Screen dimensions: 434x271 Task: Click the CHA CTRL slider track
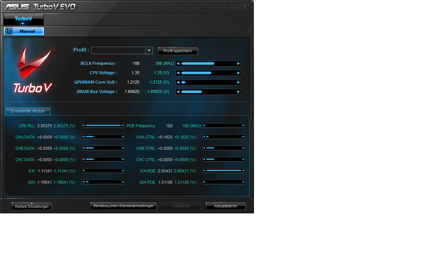[224, 137]
